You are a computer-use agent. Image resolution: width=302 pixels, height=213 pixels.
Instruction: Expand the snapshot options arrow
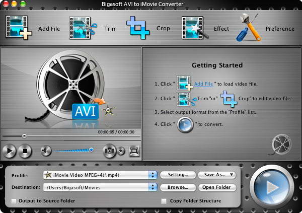[121, 151]
